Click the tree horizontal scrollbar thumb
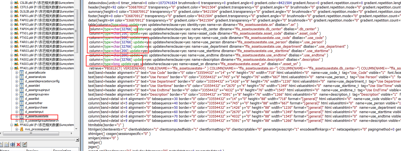 (x=31, y=133)
